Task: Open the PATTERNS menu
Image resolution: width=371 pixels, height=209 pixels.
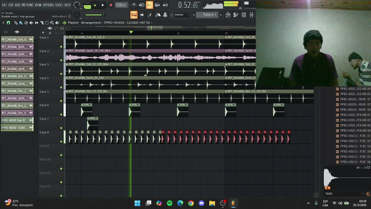Action: tap(28, 5)
